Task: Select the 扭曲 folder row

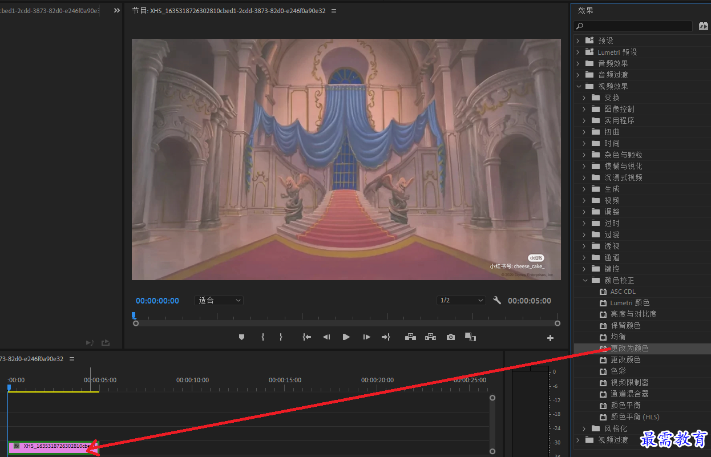Action: 641,132
